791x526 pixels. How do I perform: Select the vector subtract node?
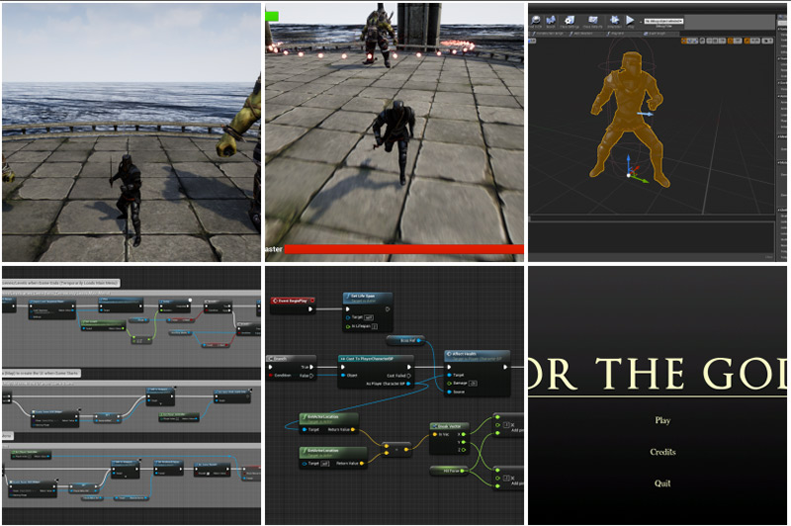(396, 449)
